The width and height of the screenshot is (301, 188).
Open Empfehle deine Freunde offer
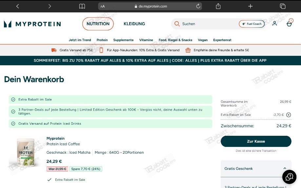pyautogui.click(x=221, y=50)
